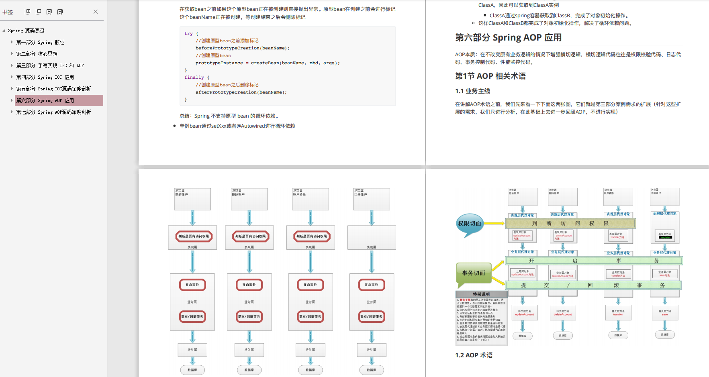
Task: Expand arrow beside 第四部分 Spring IOC 应用
Action: coord(12,77)
